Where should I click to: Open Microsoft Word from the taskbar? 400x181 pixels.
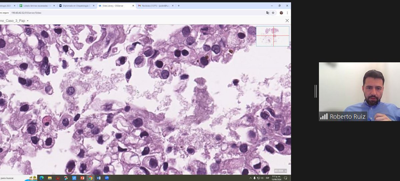[99, 178]
